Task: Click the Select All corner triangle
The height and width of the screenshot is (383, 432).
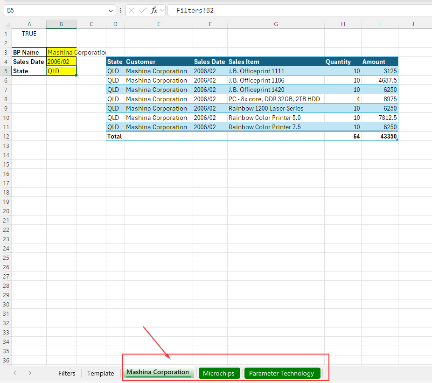Action: [x=7, y=24]
